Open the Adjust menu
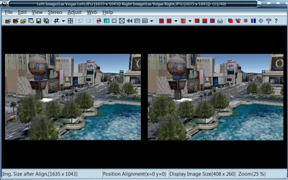288x180 pixels. coord(74,12)
